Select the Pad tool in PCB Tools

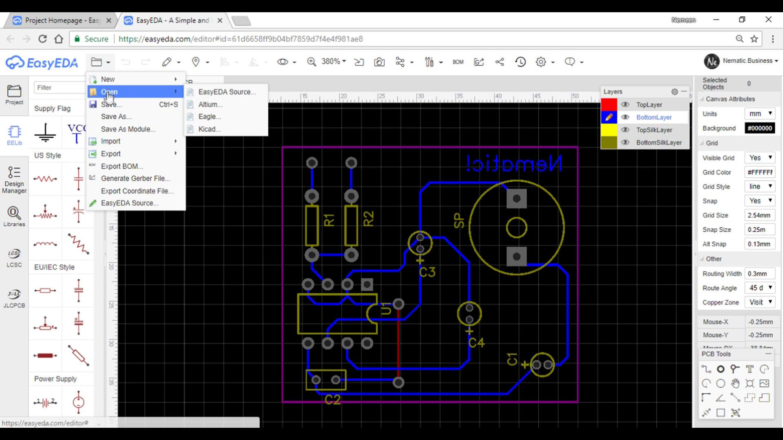pos(721,369)
